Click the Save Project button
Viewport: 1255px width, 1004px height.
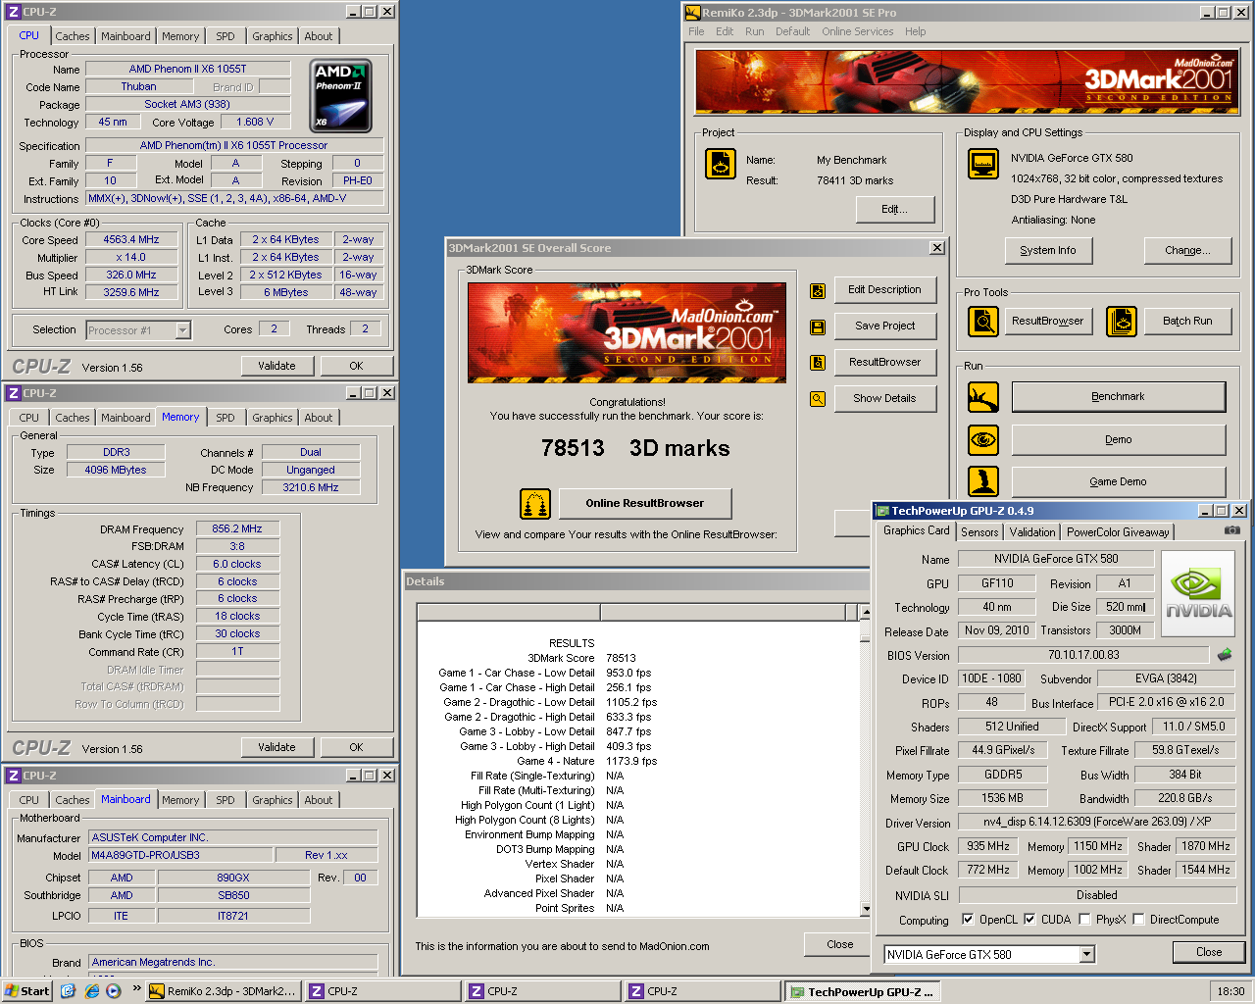pyautogui.click(x=884, y=326)
